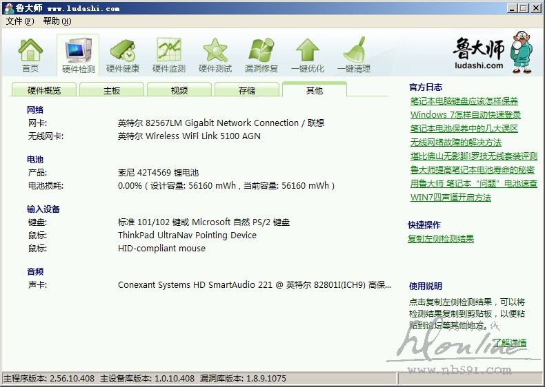Click the 了解详情 link
545x387 pixels.
click(x=510, y=343)
